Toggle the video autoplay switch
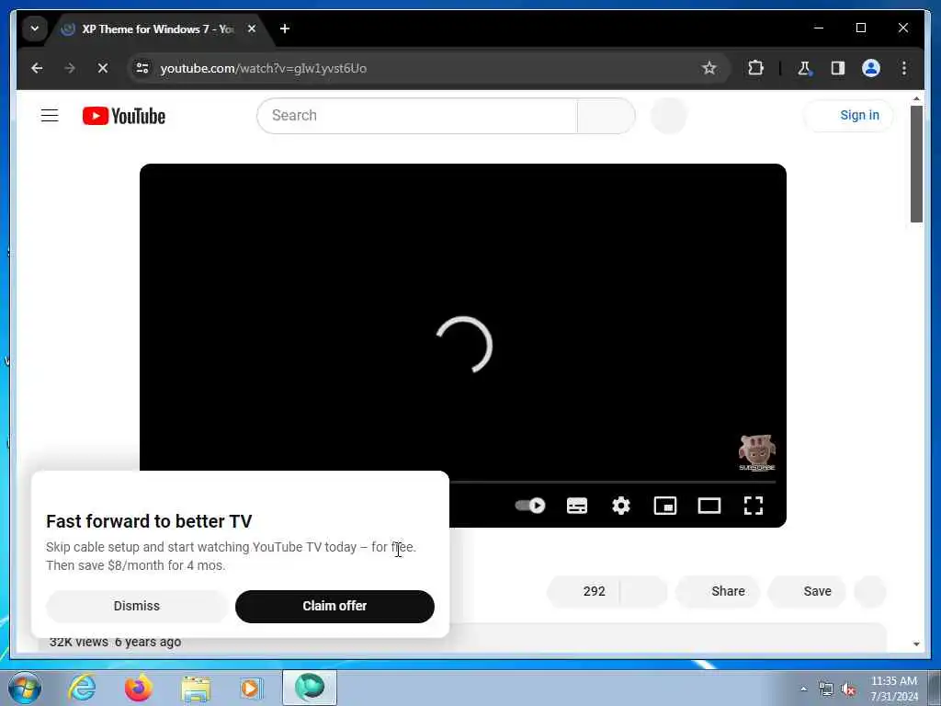The width and height of the screenshot is (941, 706). [x=530, y=506]
